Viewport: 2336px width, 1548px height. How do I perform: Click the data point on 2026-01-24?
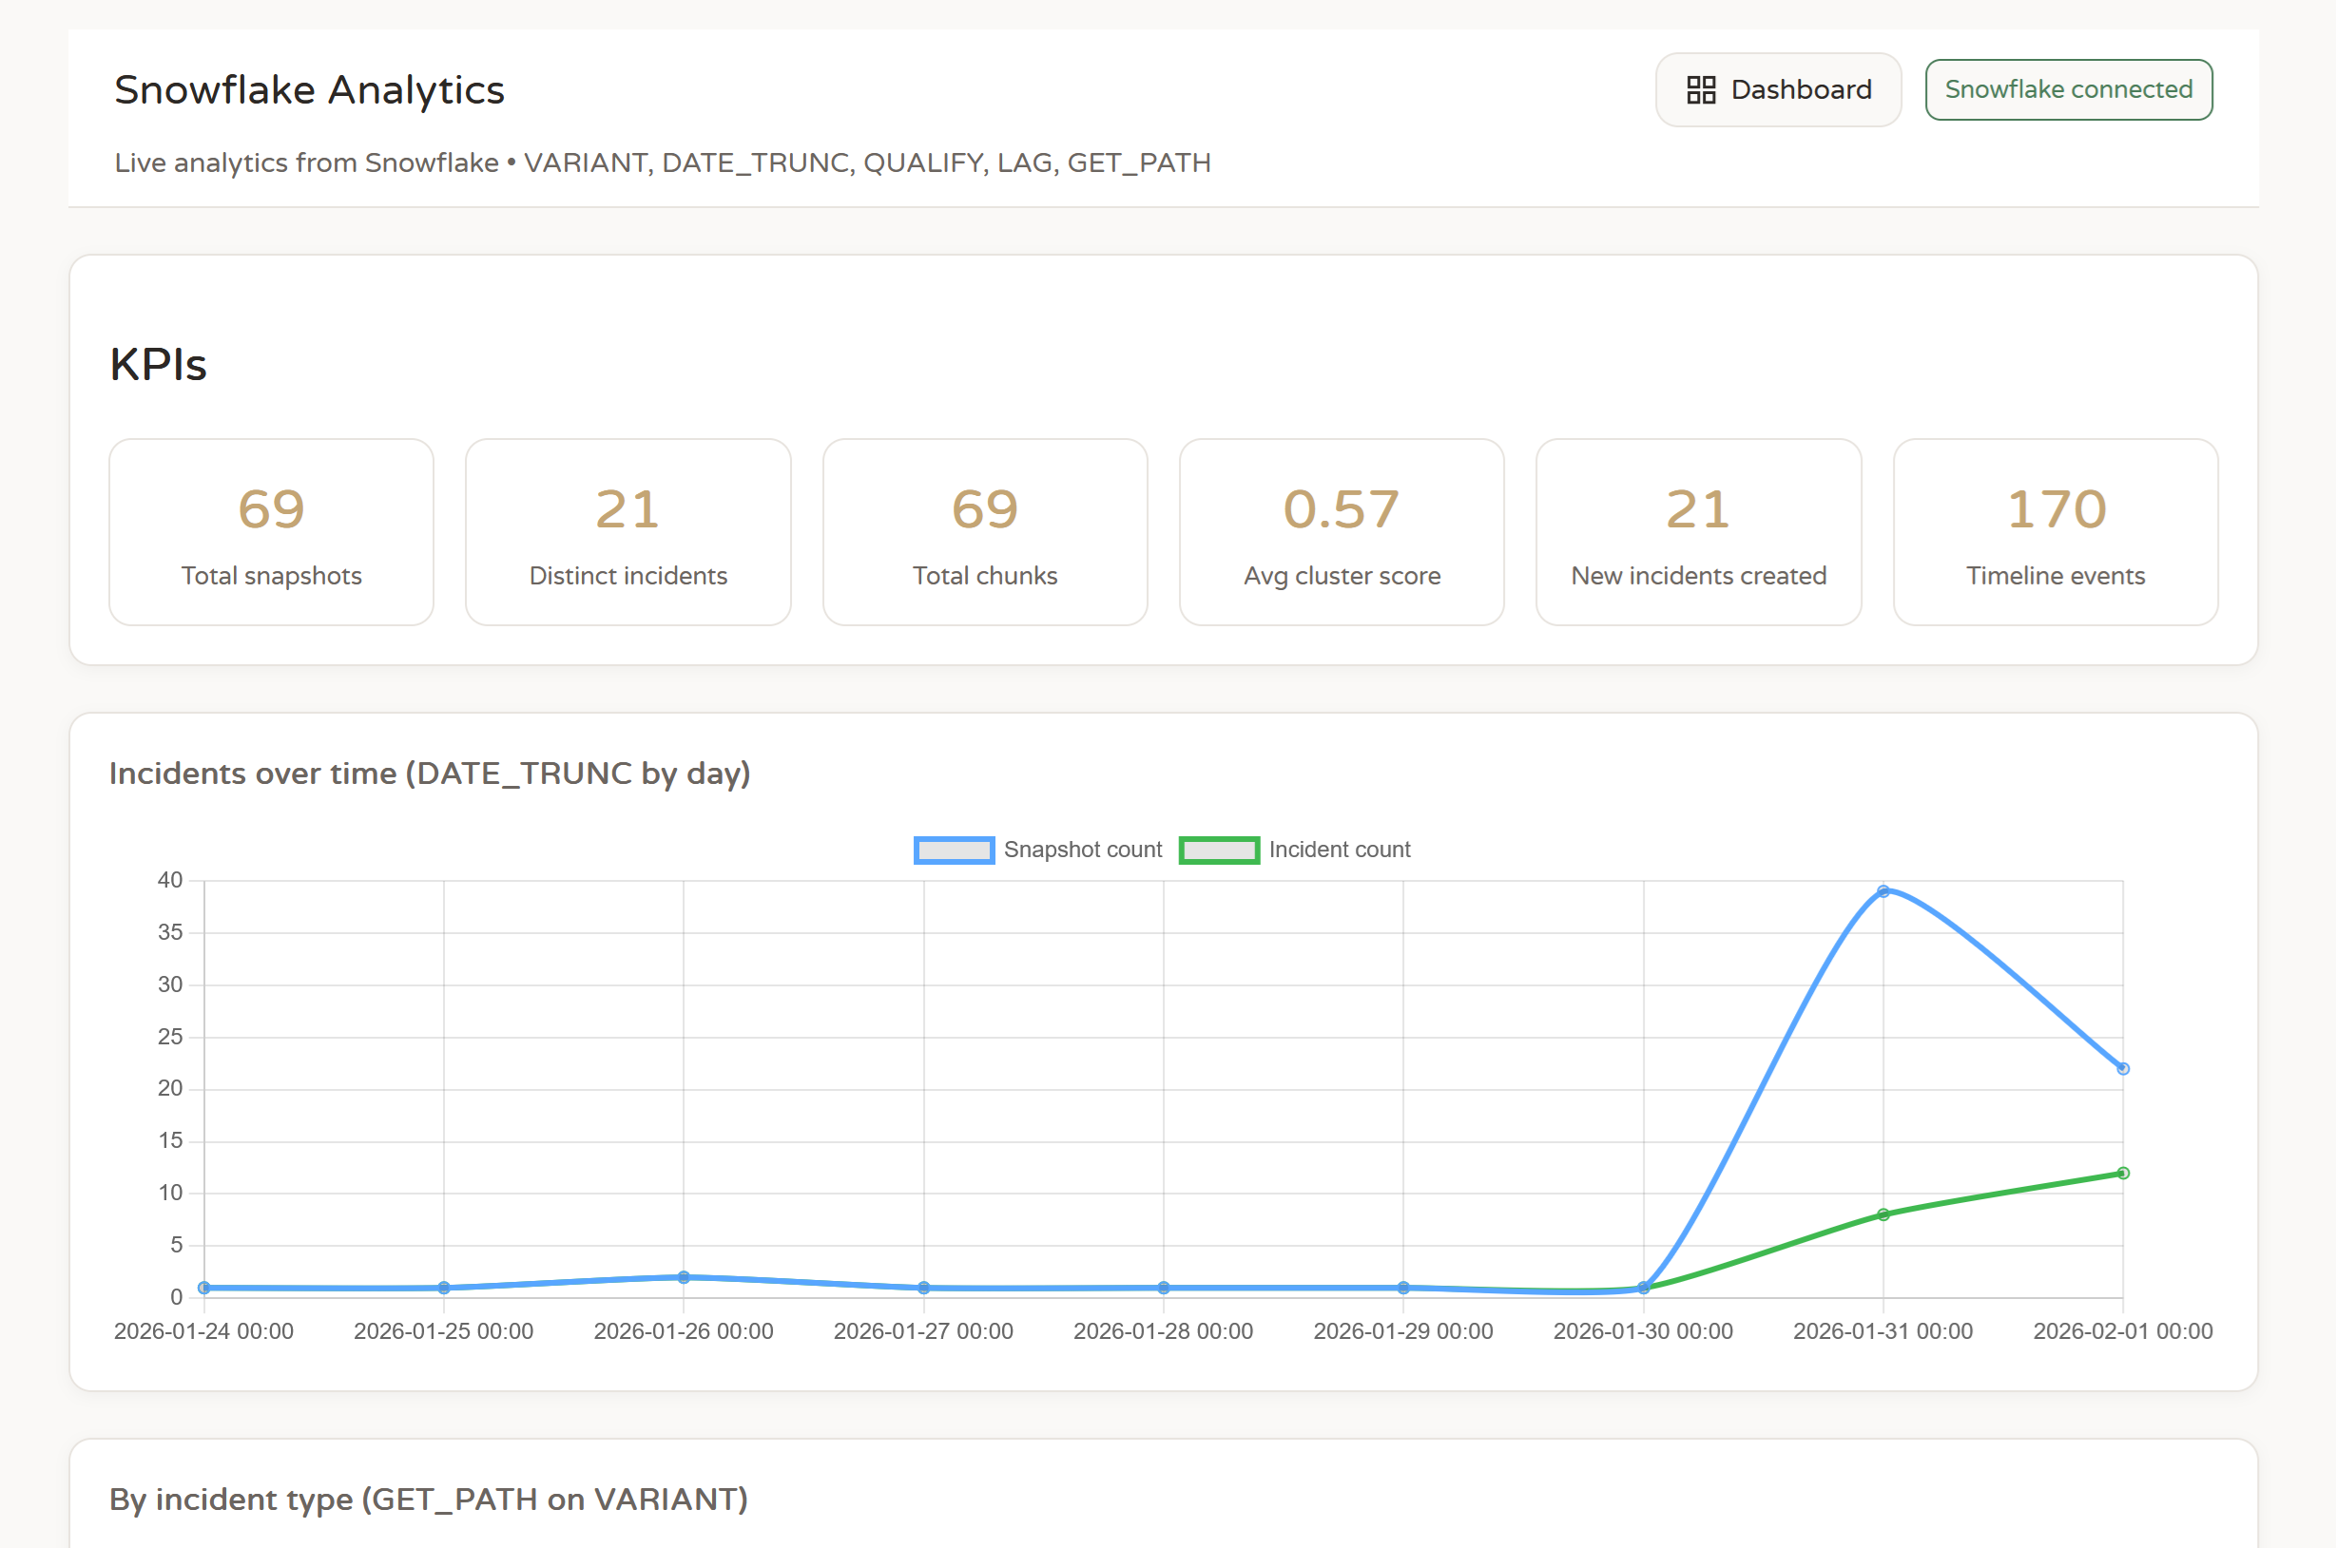(203, 1289)
